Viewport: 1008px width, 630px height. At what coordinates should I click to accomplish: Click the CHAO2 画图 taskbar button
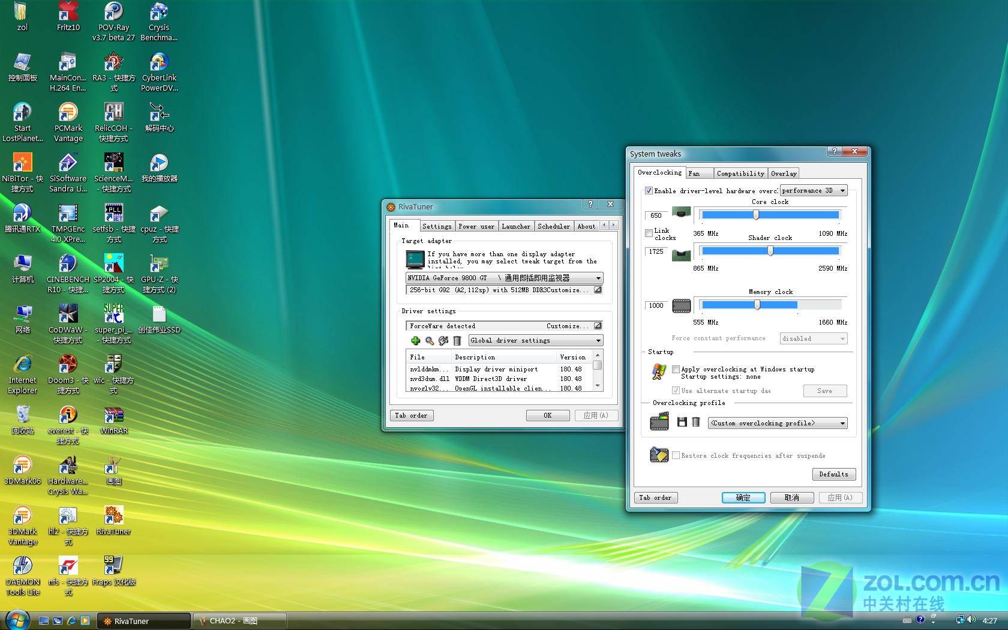(x=240, y=621)
